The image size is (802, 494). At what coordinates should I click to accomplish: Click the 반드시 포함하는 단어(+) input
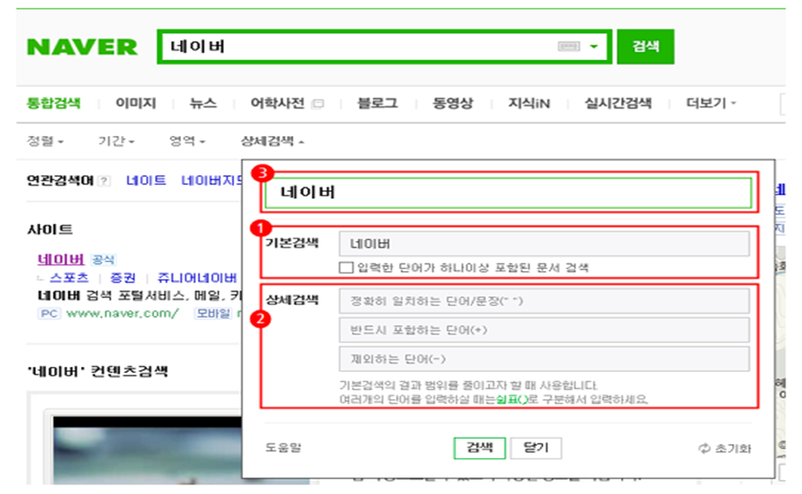click(x=544, y=330)
